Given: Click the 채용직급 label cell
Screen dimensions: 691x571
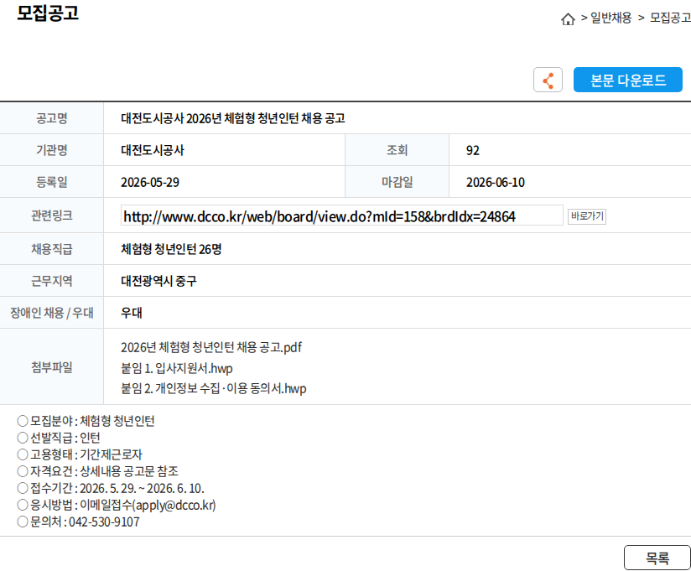Looking at the screenshot, I should pyautogui.click(x=51, y=249).
